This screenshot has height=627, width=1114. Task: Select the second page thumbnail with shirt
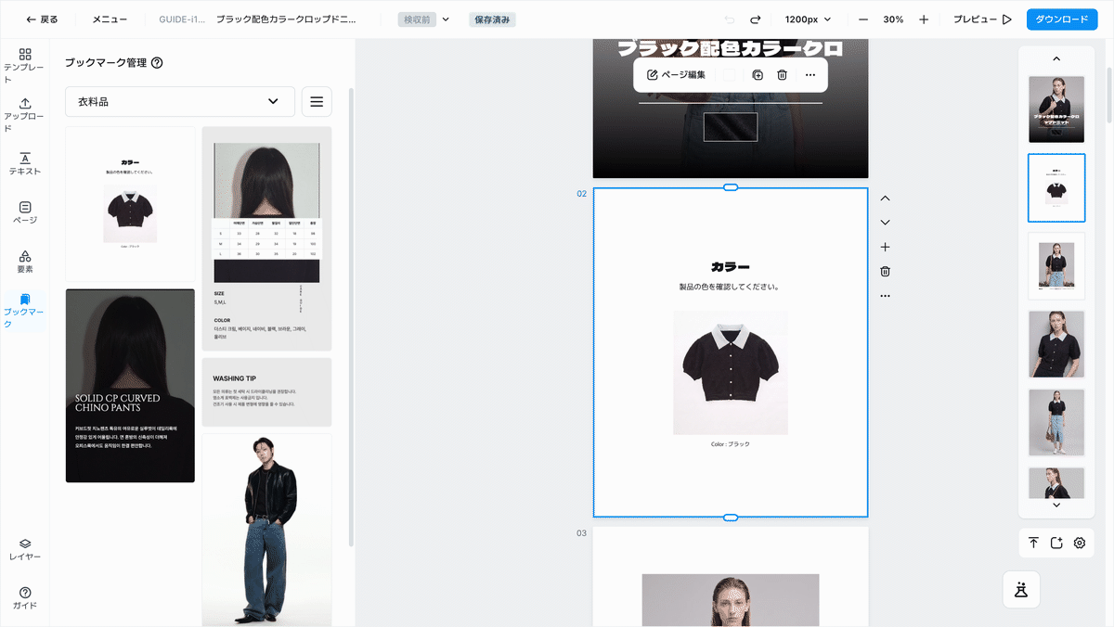(x=1056, y=188)
